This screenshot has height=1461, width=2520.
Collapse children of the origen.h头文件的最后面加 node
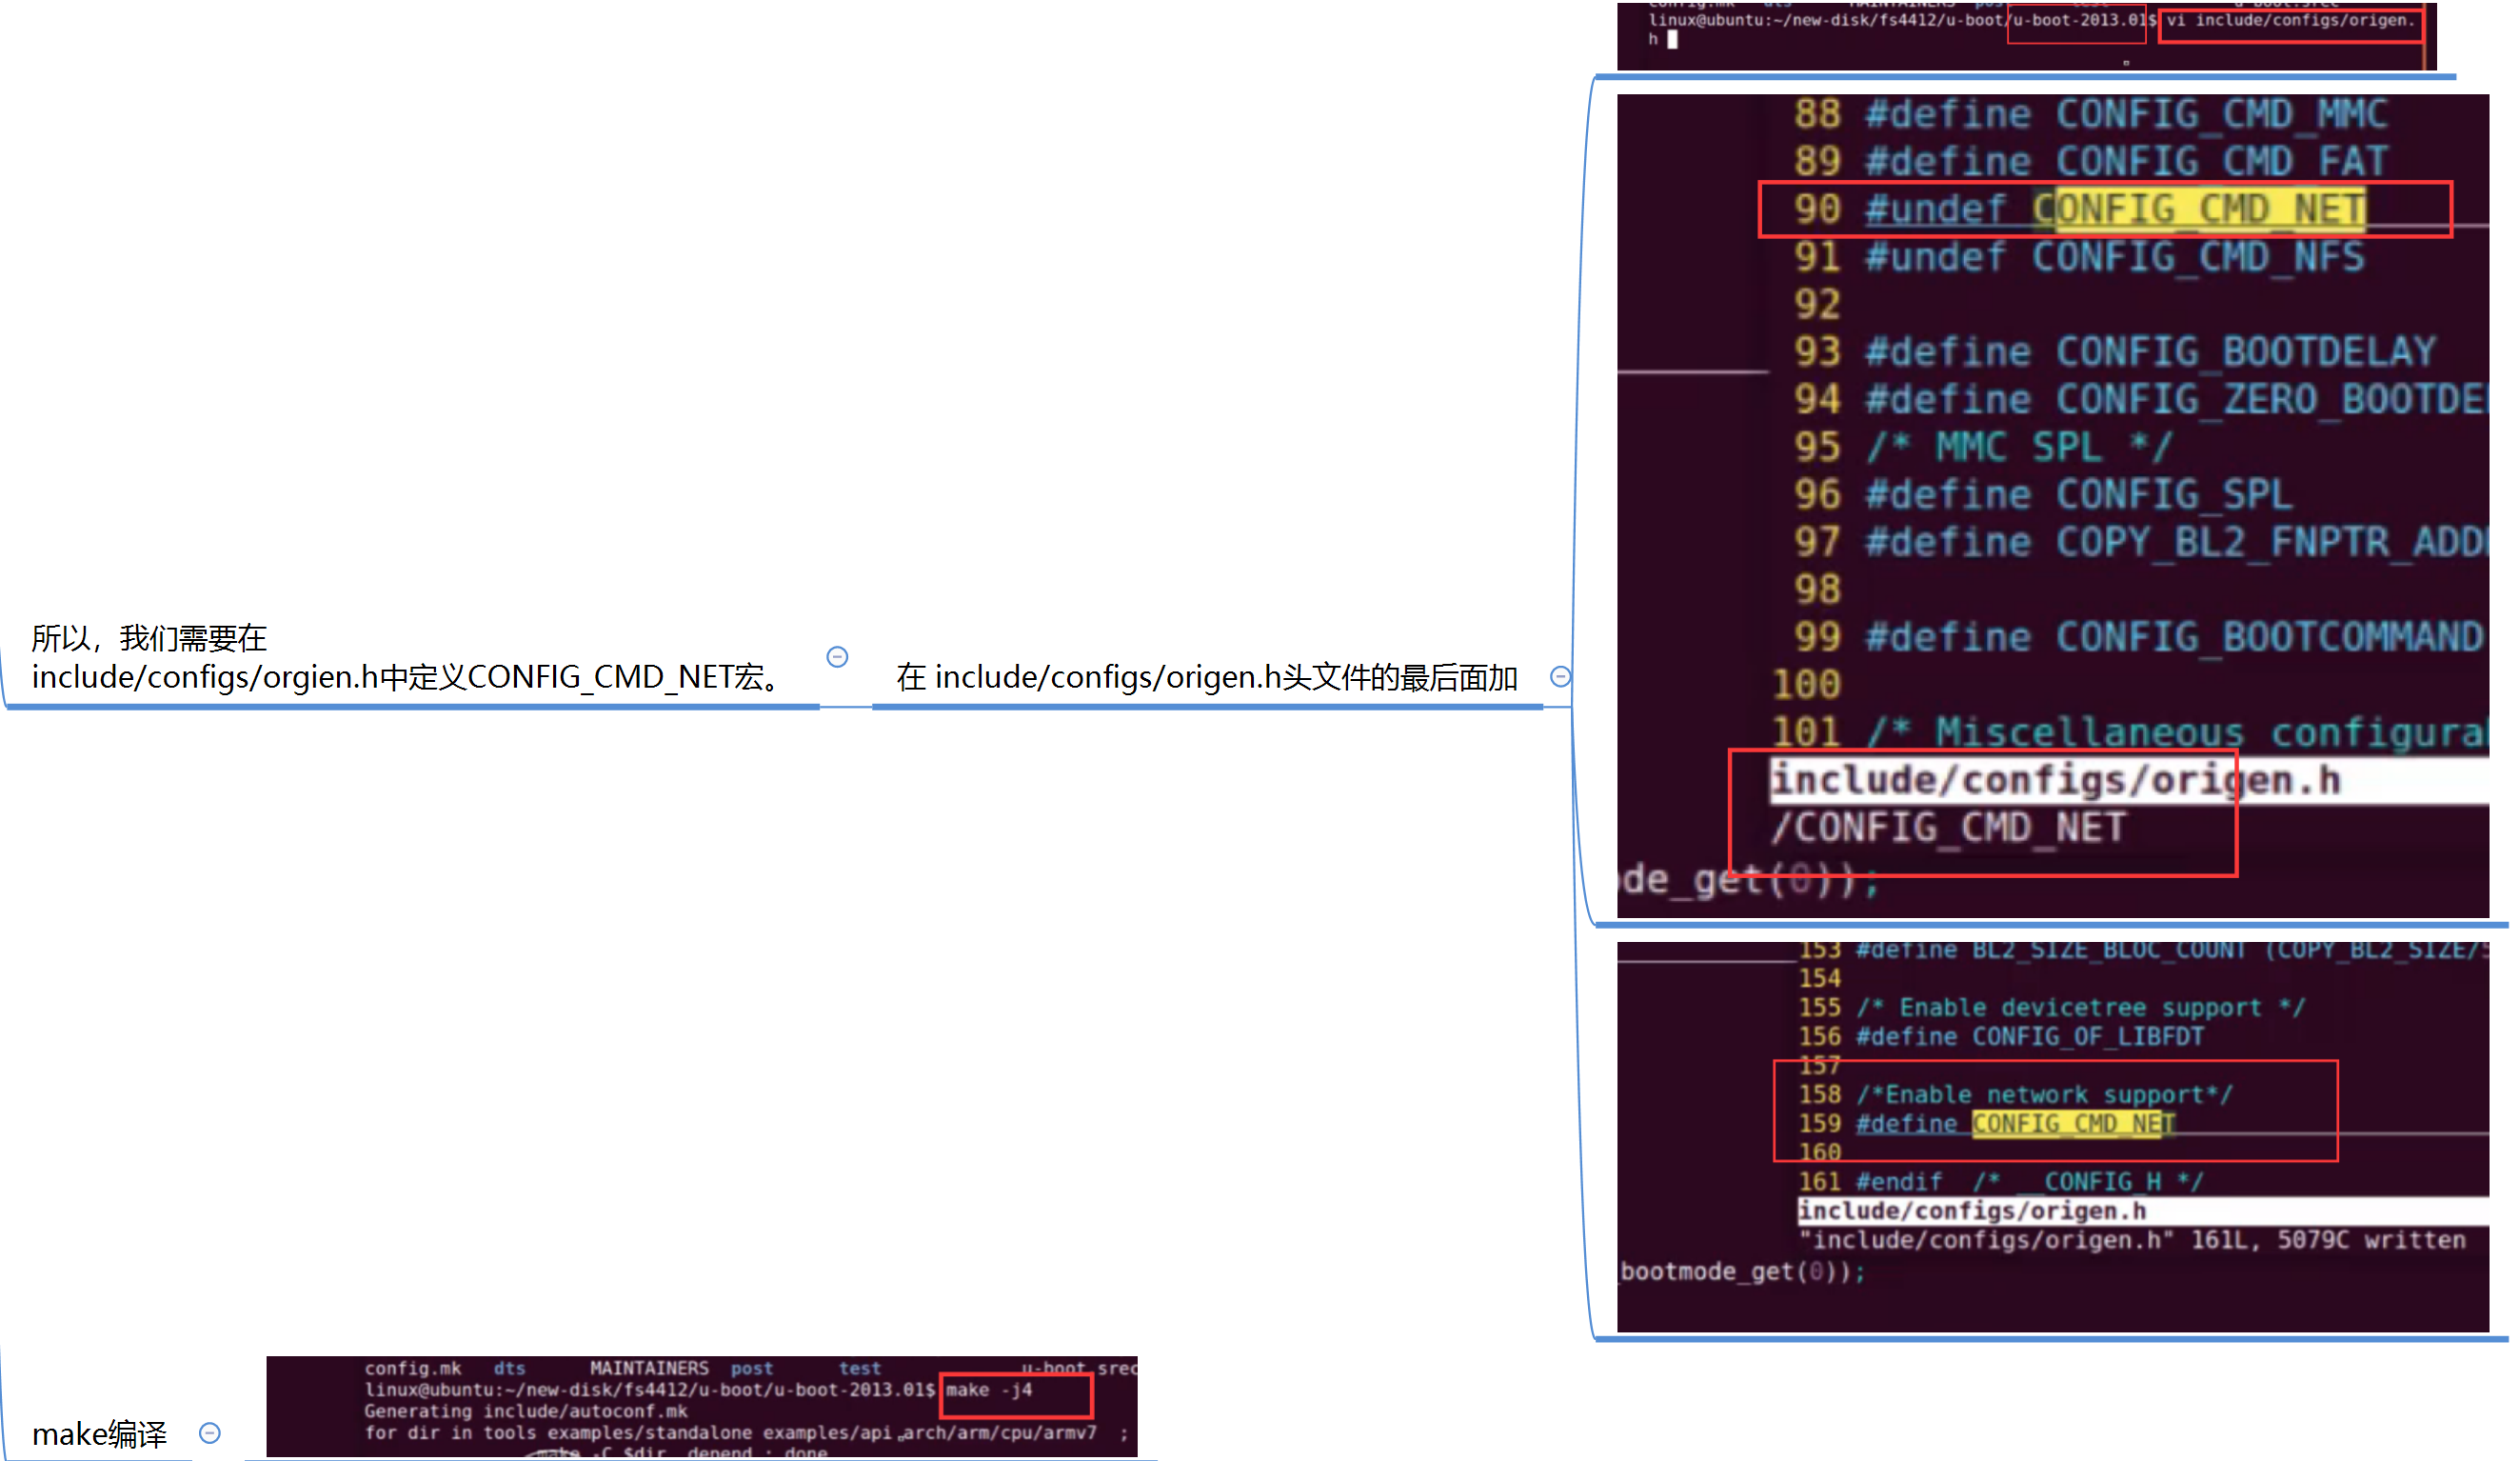pyautogui.click(x=1559, y=676)
